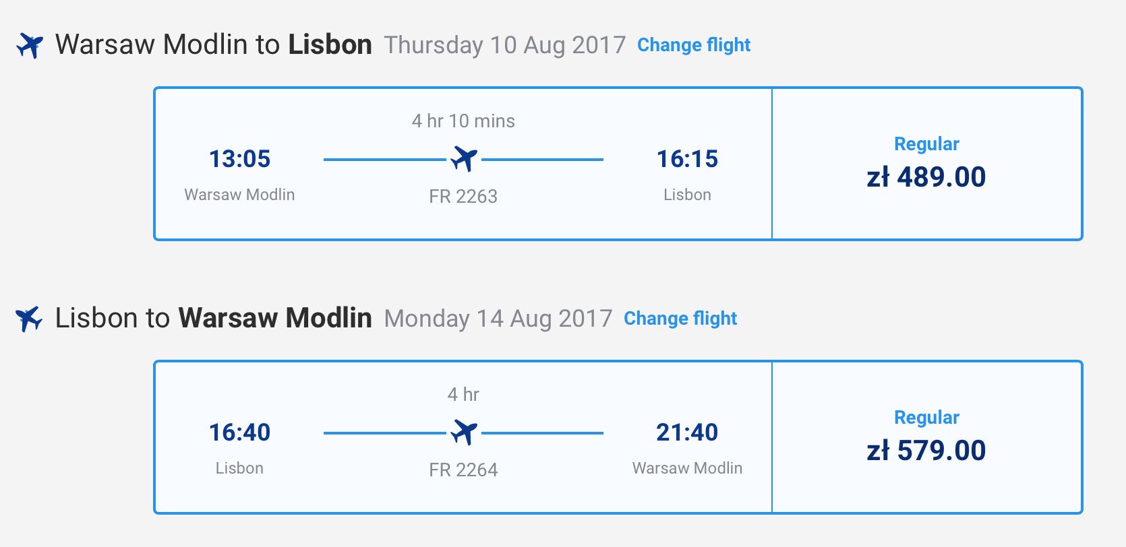Click the plane icon above FR 2263
This screenshot has width=1126, height=547.
click(464, 159)
